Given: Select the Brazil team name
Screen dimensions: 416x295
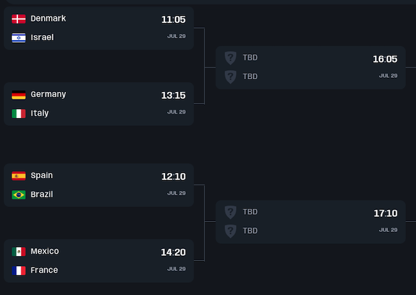Looking at the screenshot, I should (x=42, y=195).
